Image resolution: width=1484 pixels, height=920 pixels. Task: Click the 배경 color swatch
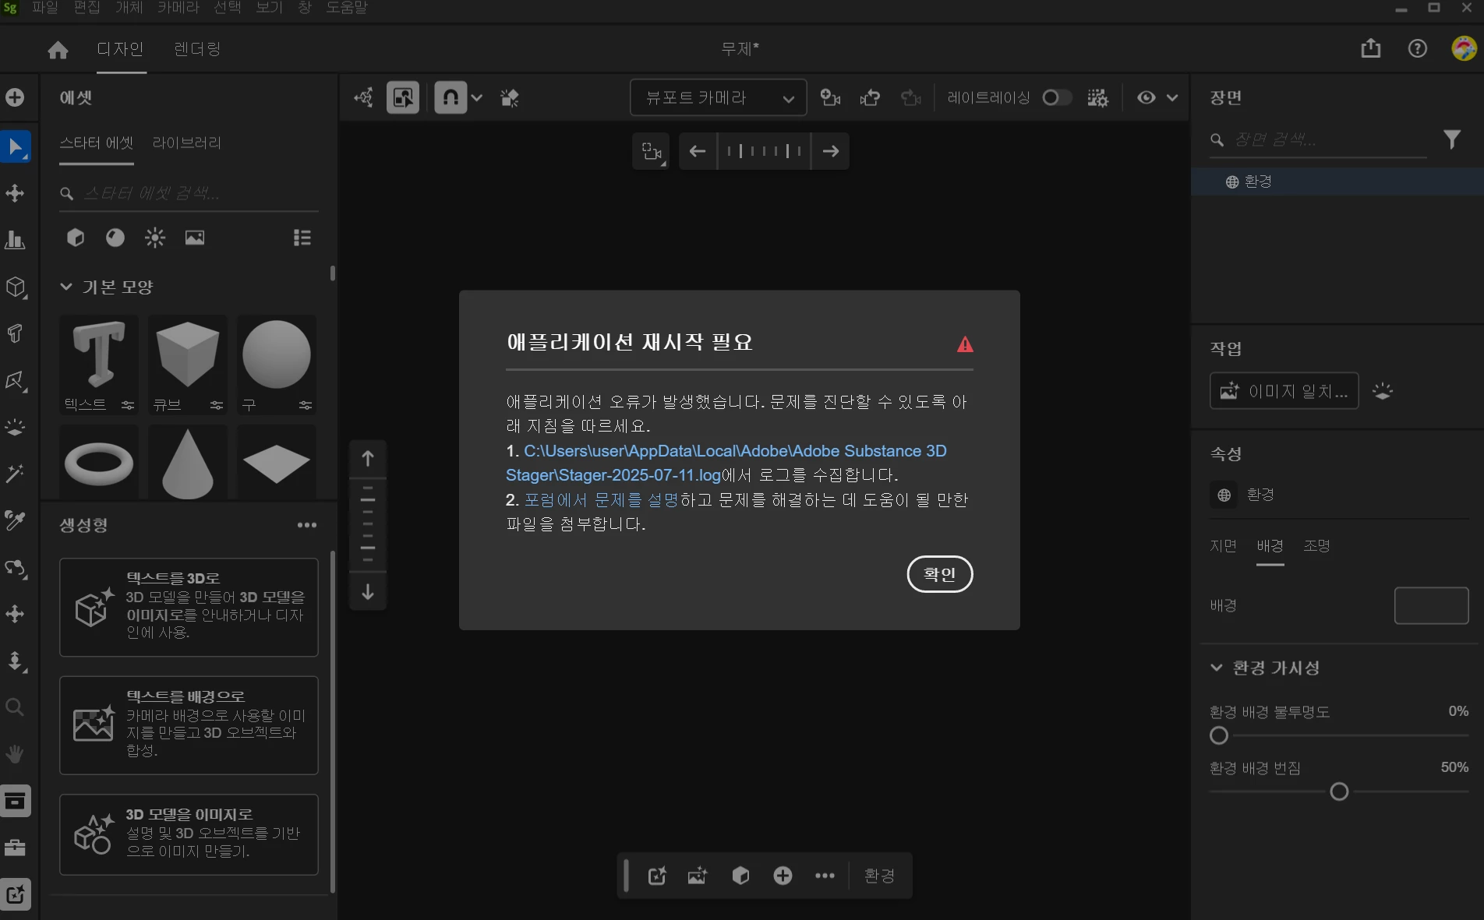1431,605
